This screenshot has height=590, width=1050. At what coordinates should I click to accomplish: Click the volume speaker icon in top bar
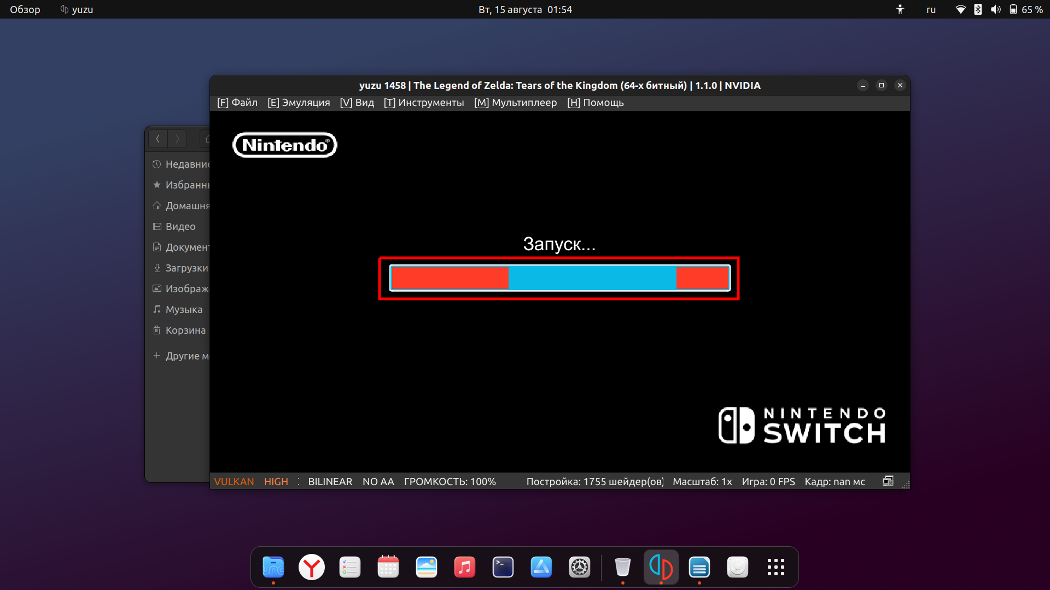pos(995,9)
